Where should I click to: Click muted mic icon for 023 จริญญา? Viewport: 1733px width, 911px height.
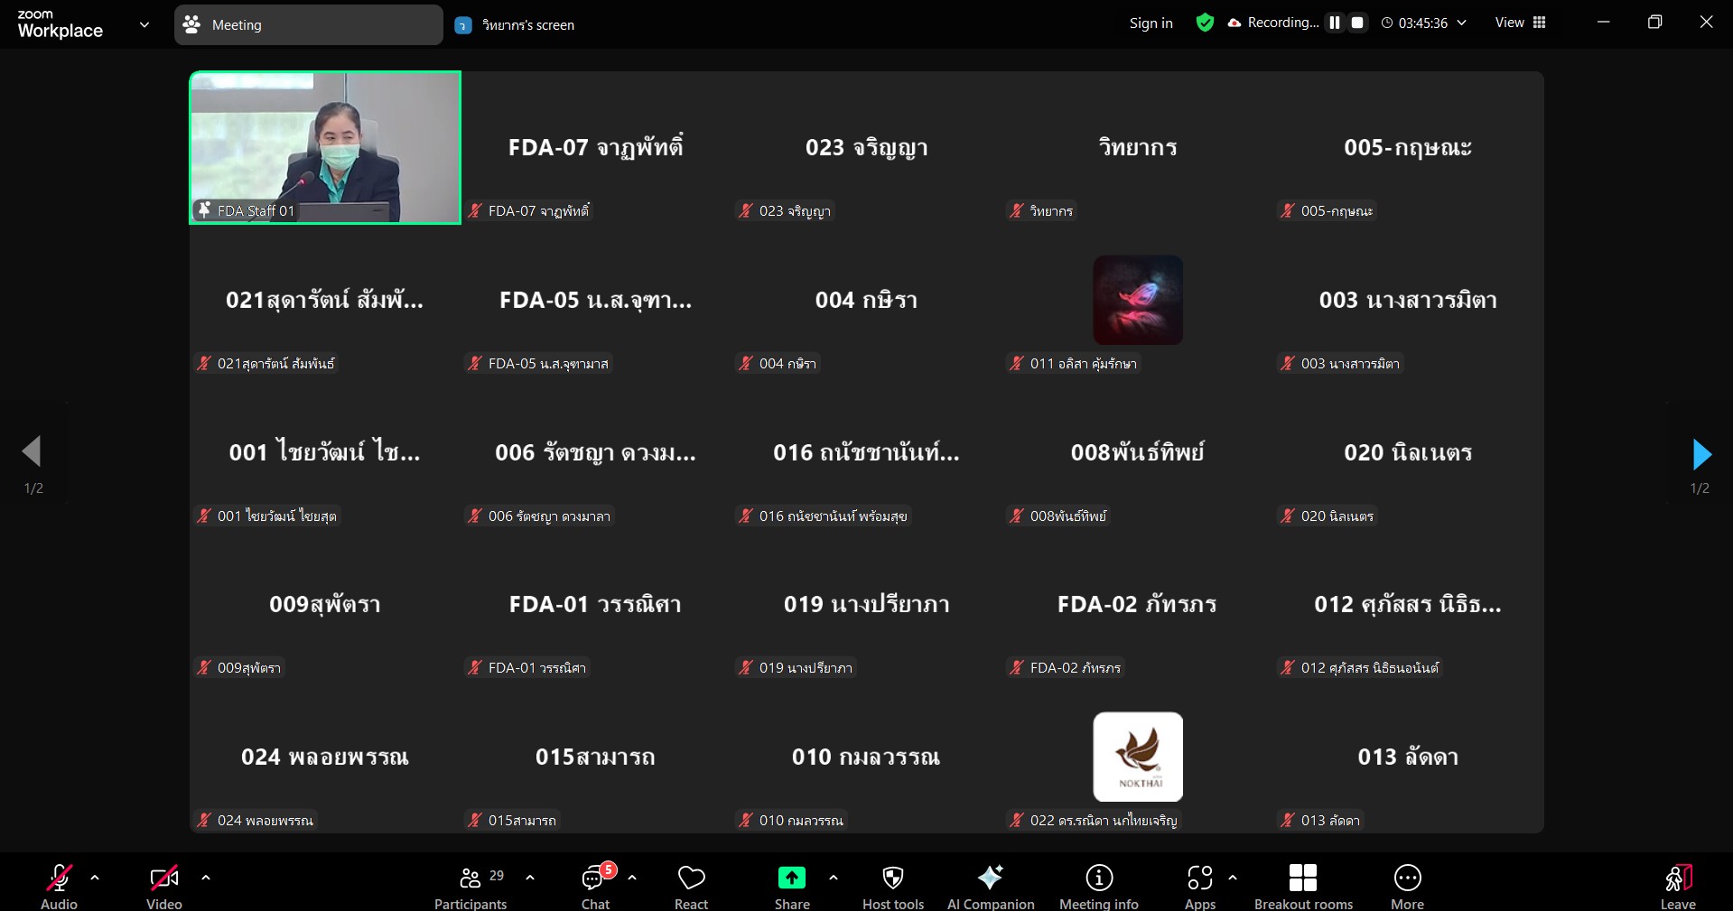tap(746, 210)
